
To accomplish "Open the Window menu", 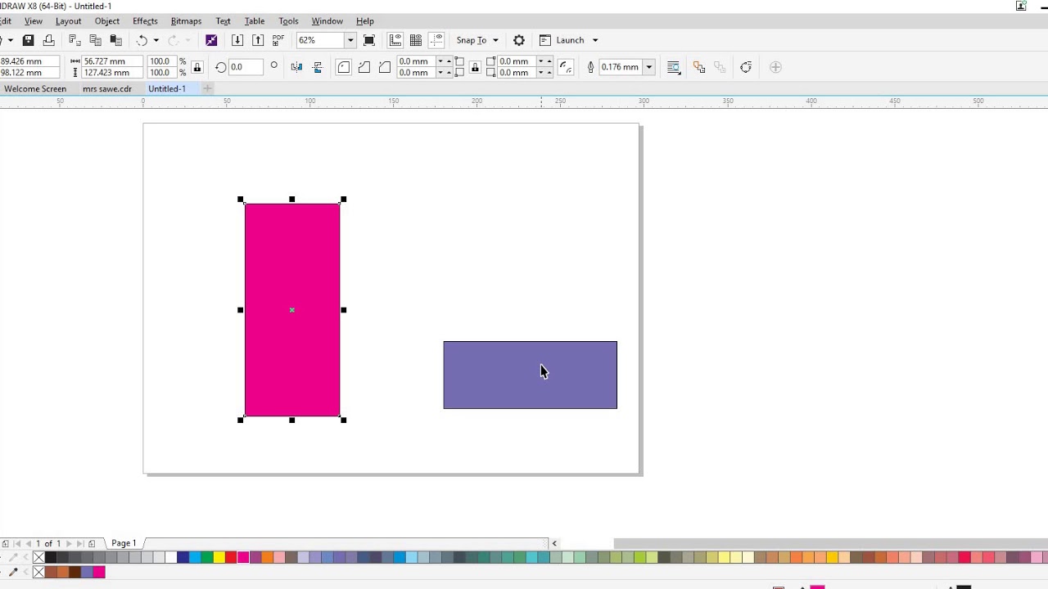I will point(327,20).
